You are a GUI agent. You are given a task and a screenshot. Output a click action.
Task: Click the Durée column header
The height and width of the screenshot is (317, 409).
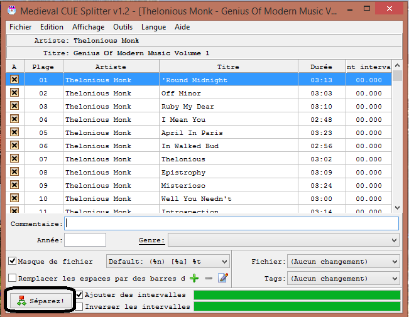[x=322, y=67]
